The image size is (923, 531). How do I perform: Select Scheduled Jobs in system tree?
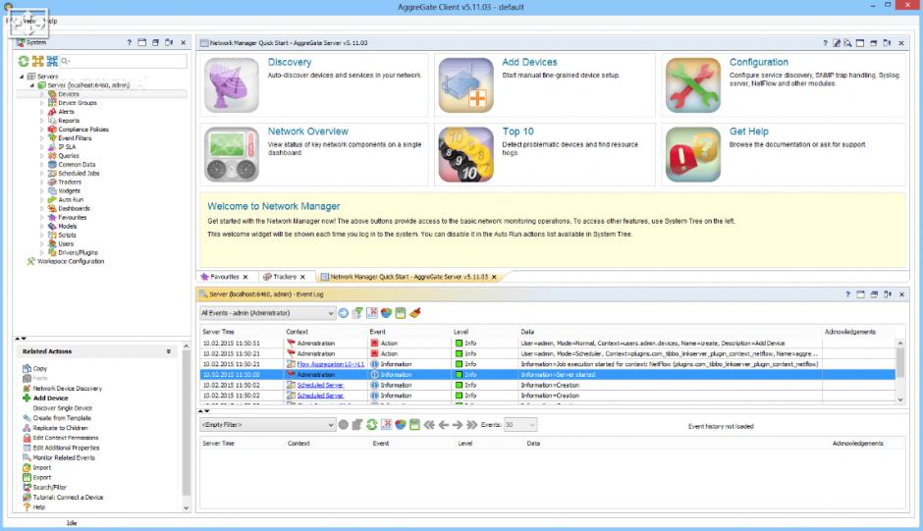click(74, 174)
